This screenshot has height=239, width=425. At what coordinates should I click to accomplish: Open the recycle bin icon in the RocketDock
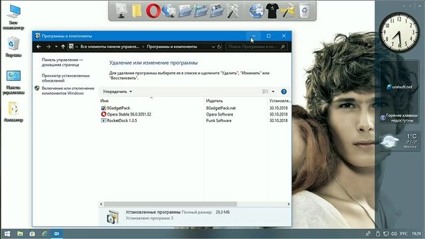305,11
